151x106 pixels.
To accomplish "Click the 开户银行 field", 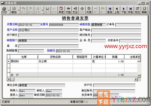I will point(48,35).
